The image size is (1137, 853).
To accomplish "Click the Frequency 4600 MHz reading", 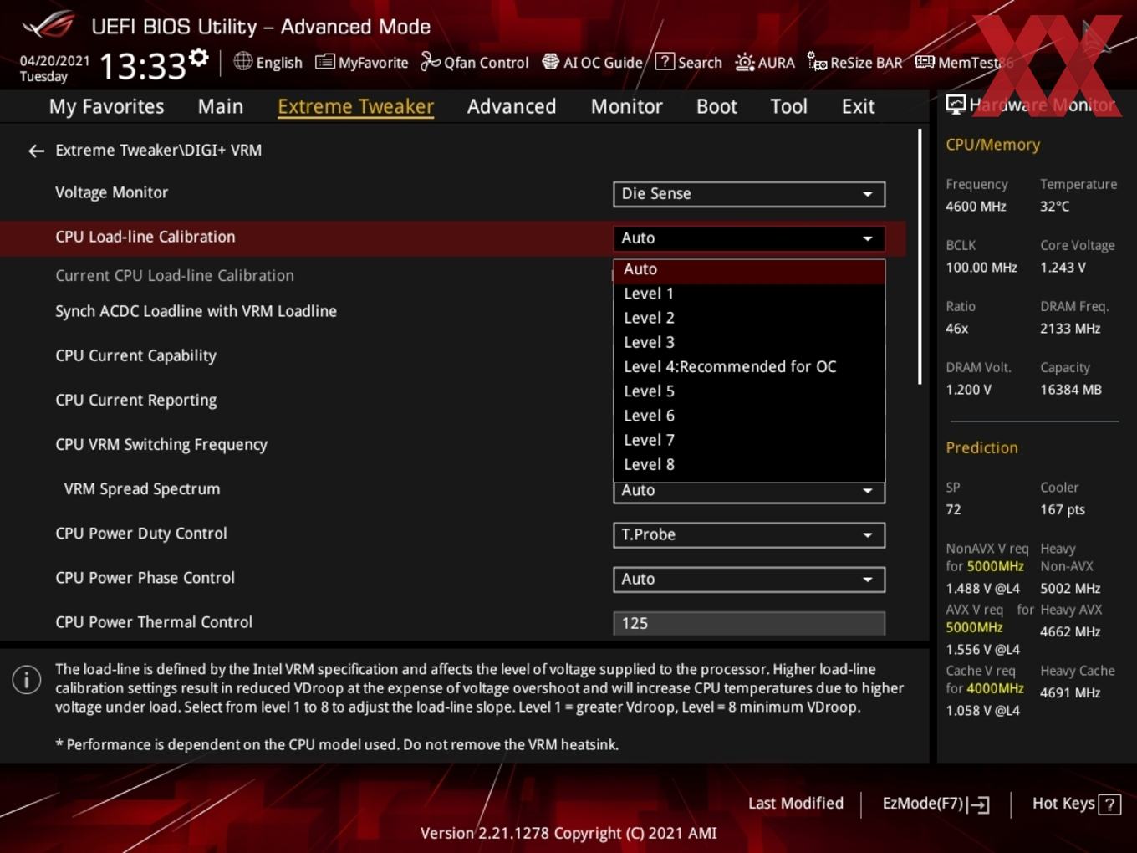I will pos(976,207).
